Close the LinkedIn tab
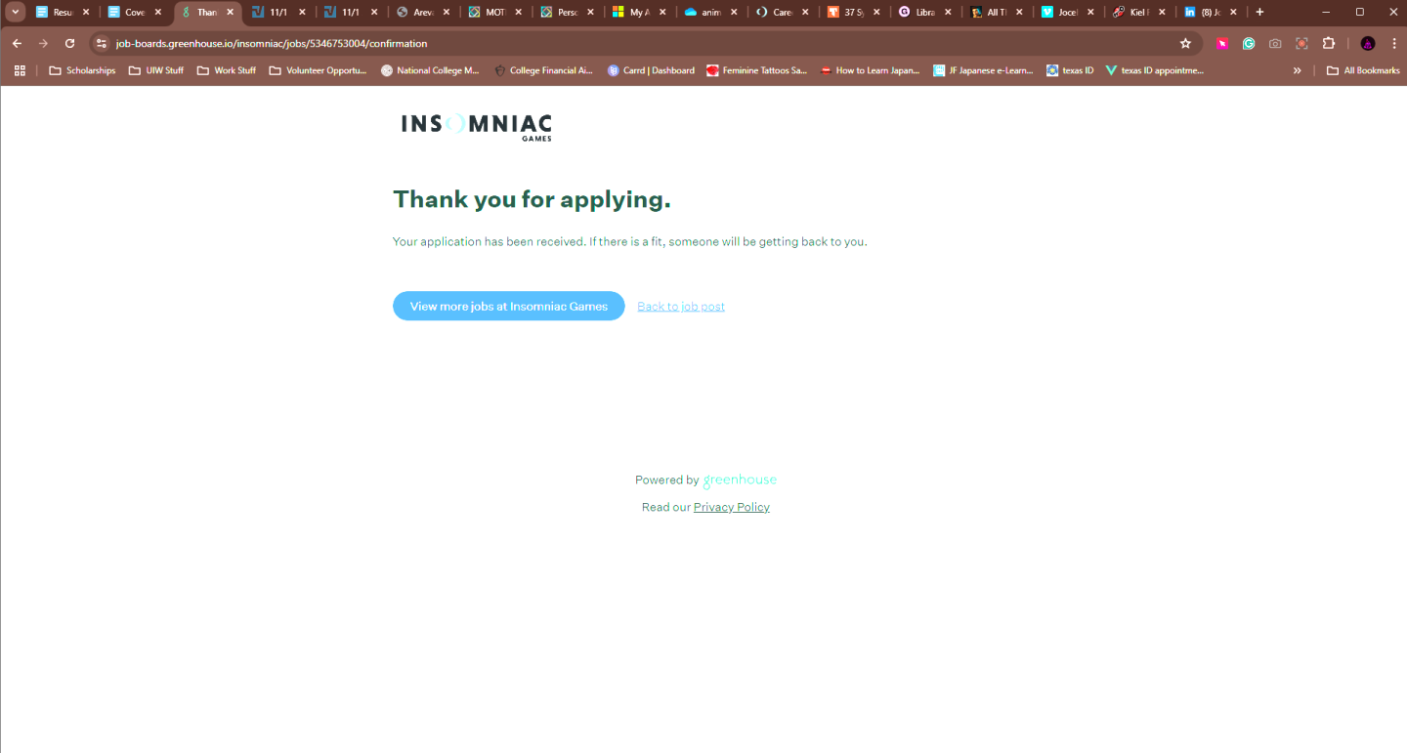The height and width of the screenshot is (753, 1407). coord(1234,12)
